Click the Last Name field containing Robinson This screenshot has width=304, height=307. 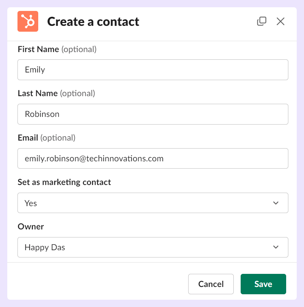(153, 114)
